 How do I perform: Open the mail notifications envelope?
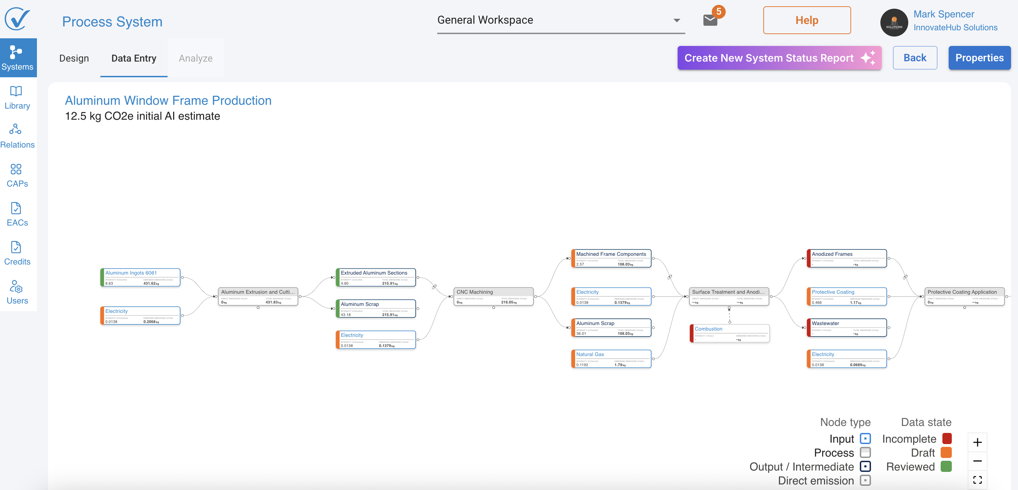point(710,20)
